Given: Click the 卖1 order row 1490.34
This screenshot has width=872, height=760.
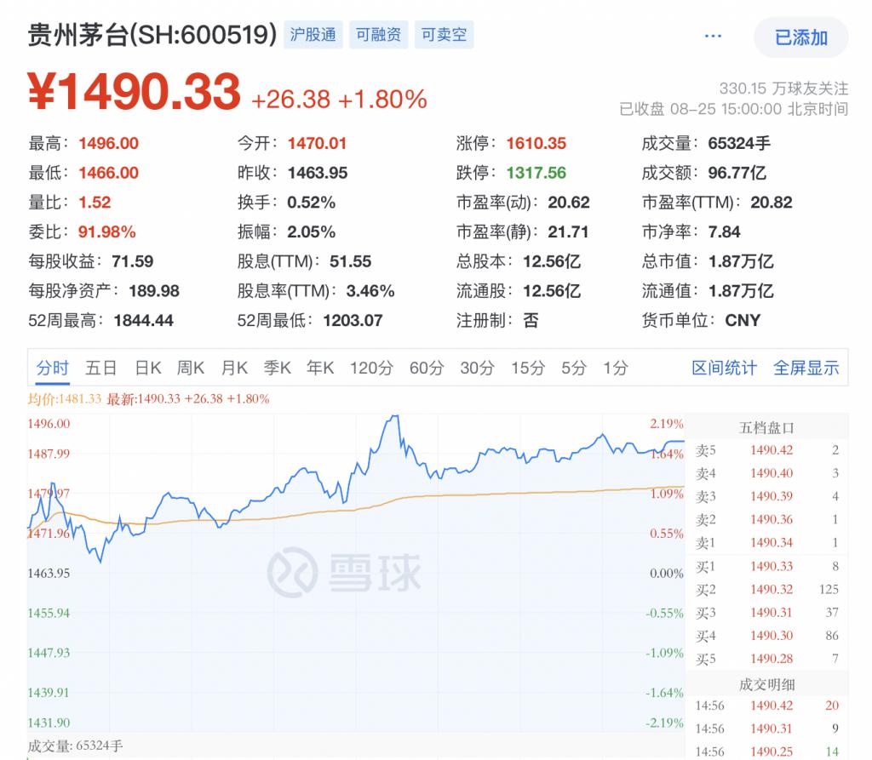Looking at the screenshot, I should (x=767, y=543).
